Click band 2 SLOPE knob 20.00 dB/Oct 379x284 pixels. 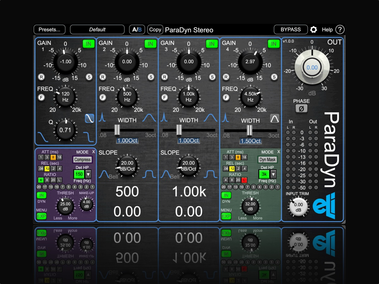point(127,166)
